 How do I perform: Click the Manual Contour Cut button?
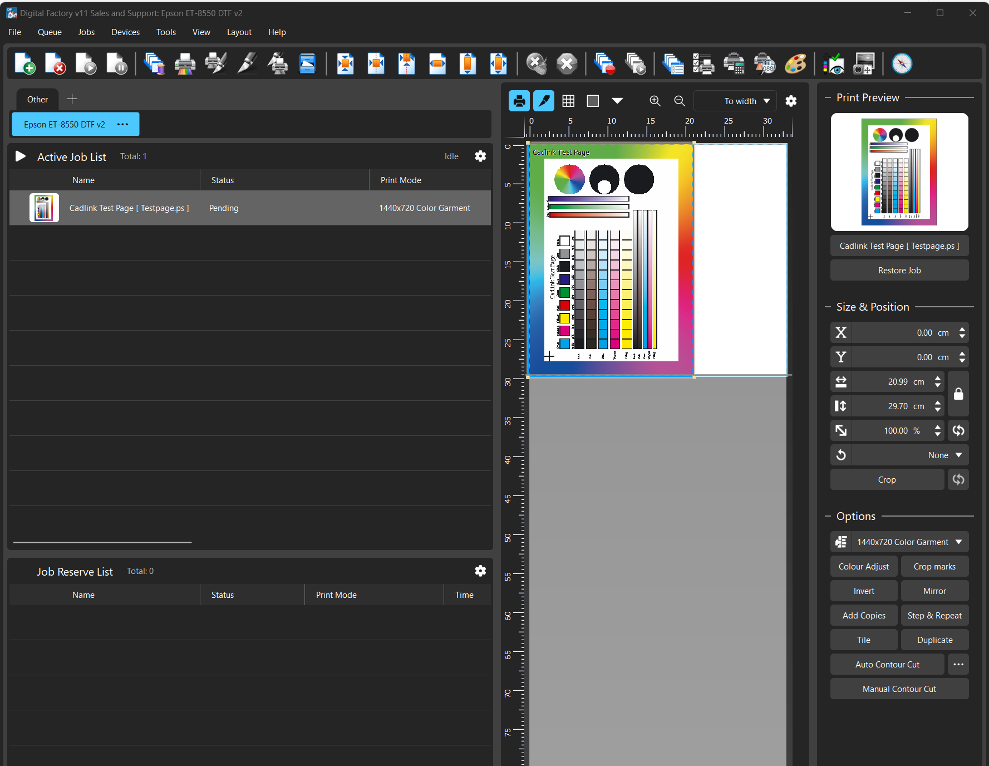(x=899, y=689)
